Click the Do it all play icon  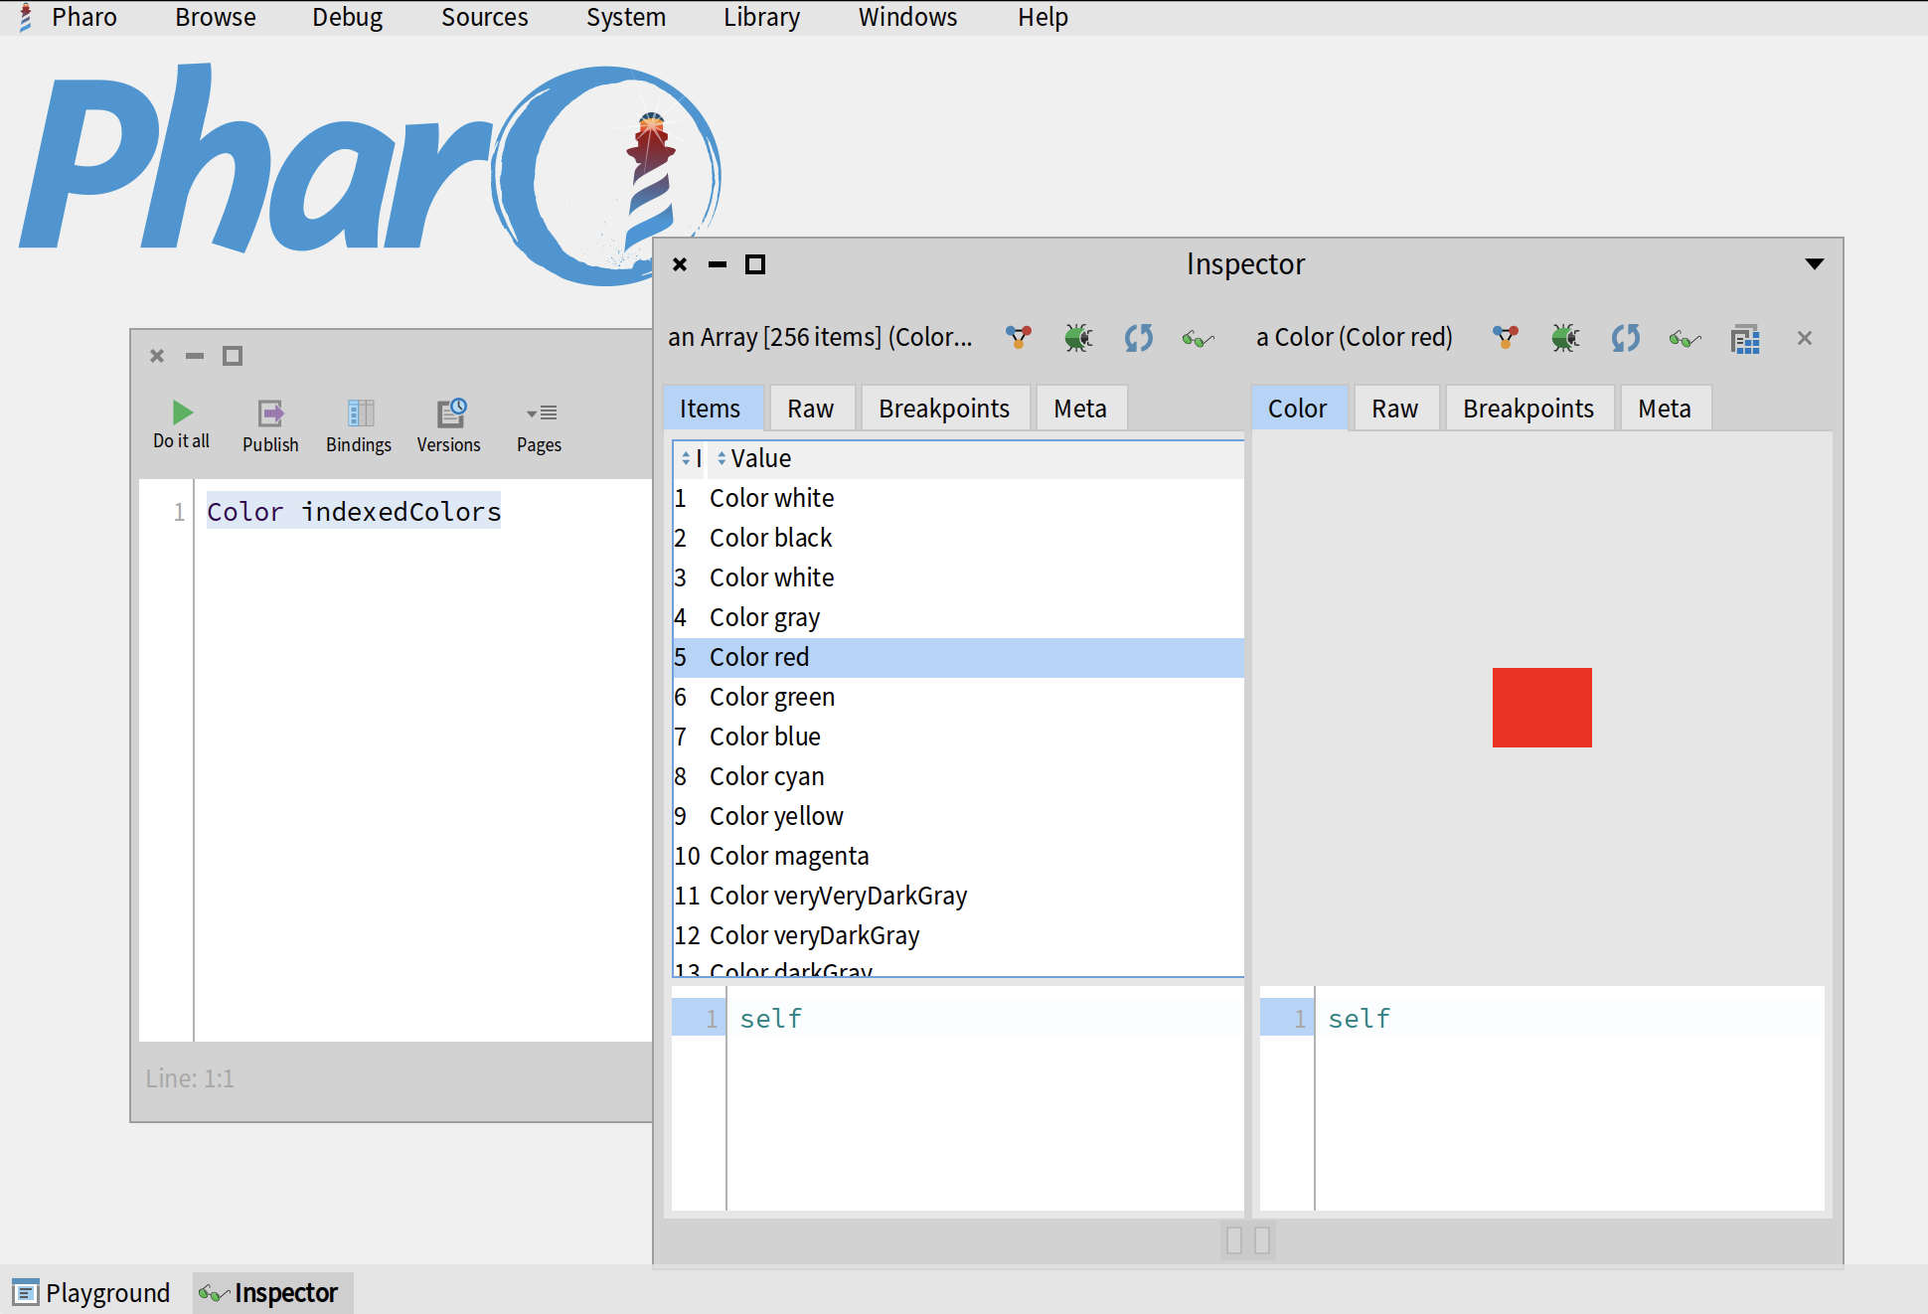coord(182,412)
